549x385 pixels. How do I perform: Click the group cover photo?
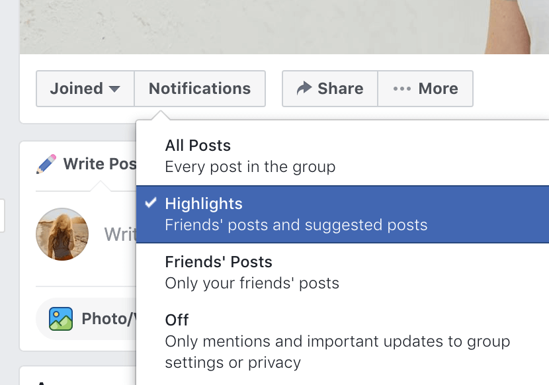point(284,27)
